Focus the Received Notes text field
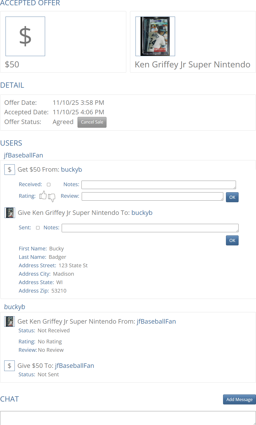 pyautogui.click(x=158, y=185)
